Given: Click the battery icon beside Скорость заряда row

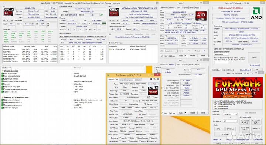Looking at the screenshot, I should pos(3,108).
